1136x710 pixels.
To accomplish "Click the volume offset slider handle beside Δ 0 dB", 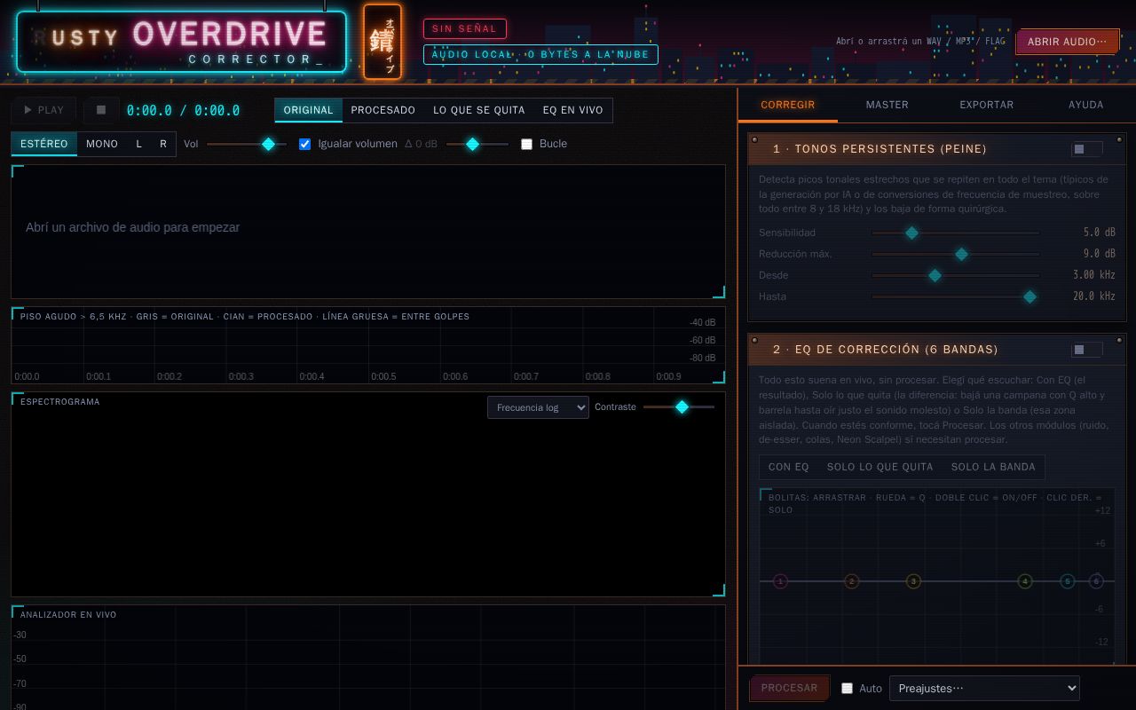I will (473, 144).
